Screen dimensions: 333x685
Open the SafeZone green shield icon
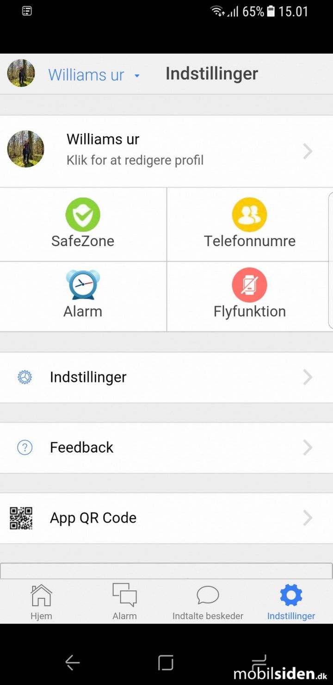click(x=83, y=215)
